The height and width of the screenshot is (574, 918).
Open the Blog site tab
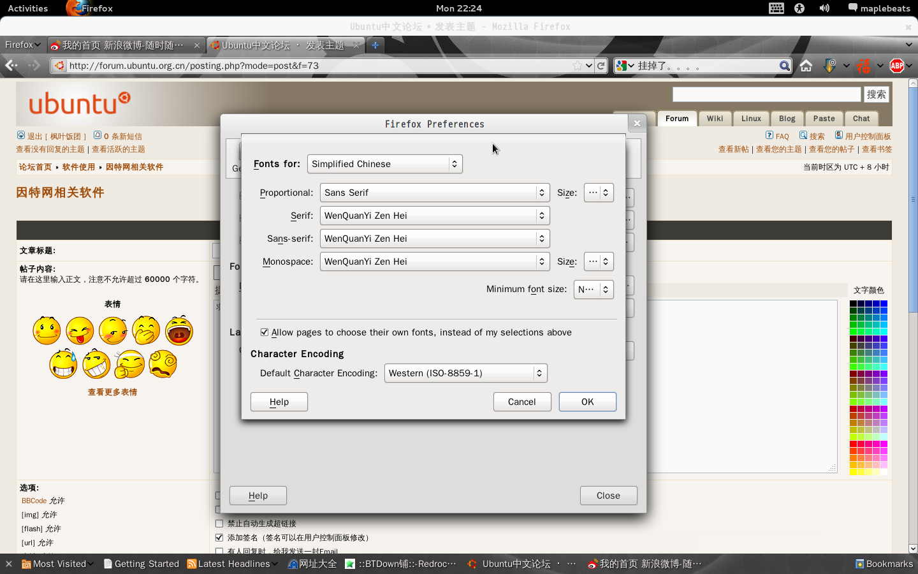[787, 119]
